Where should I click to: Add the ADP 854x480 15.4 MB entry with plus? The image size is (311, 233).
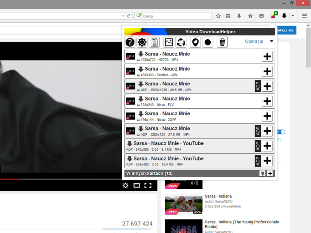pyautogui.click(x=267, y=161)
